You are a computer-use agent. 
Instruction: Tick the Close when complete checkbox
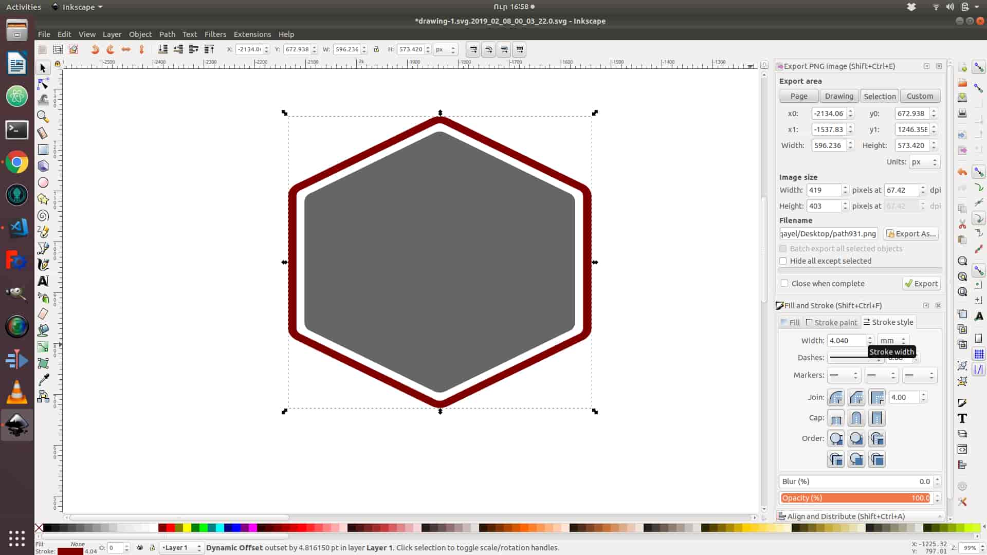pyautogui.click(x=784, y=284)
